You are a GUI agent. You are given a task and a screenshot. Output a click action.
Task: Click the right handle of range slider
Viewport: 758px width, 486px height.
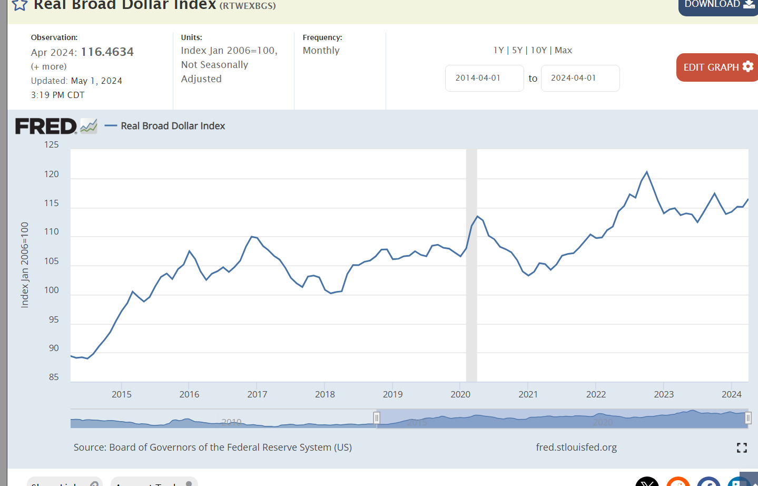[x=747, y=419]
